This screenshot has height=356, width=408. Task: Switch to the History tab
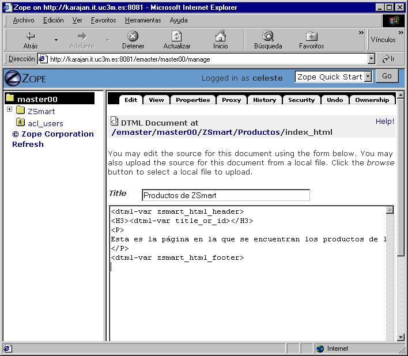point(265,100)
